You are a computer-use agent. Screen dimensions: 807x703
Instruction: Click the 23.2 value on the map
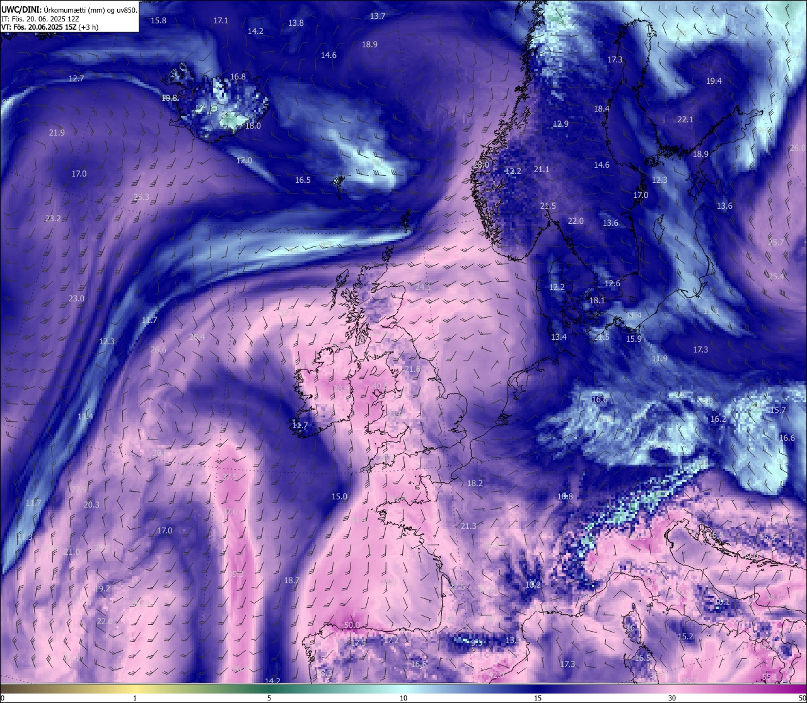click(53, 218)
